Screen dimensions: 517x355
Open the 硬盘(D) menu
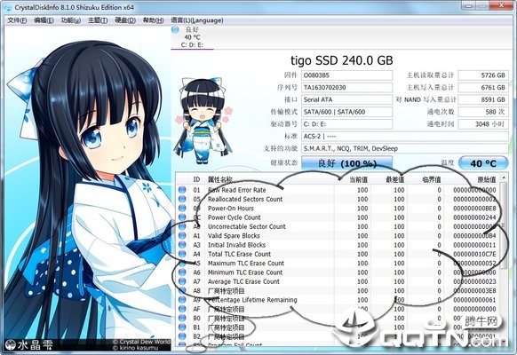125,20
